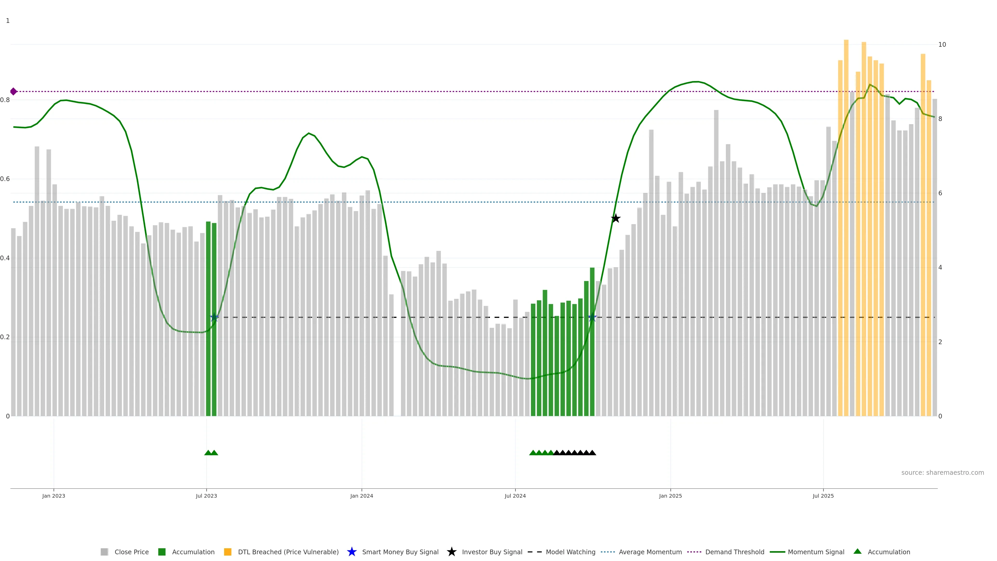
Task: Toggle Close Price series in legend
Action: pyautogui.click(x=132, y=552)
